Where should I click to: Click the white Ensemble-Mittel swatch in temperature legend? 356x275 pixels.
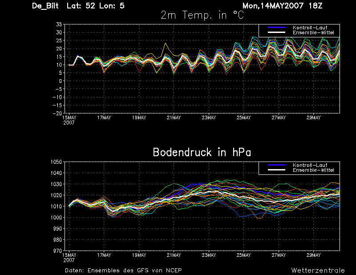(x=276, y=32)
